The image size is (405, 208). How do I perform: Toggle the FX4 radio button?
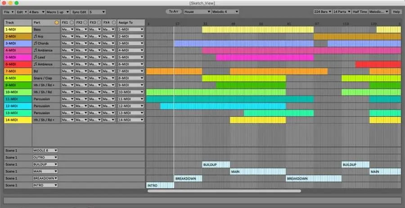114,22
